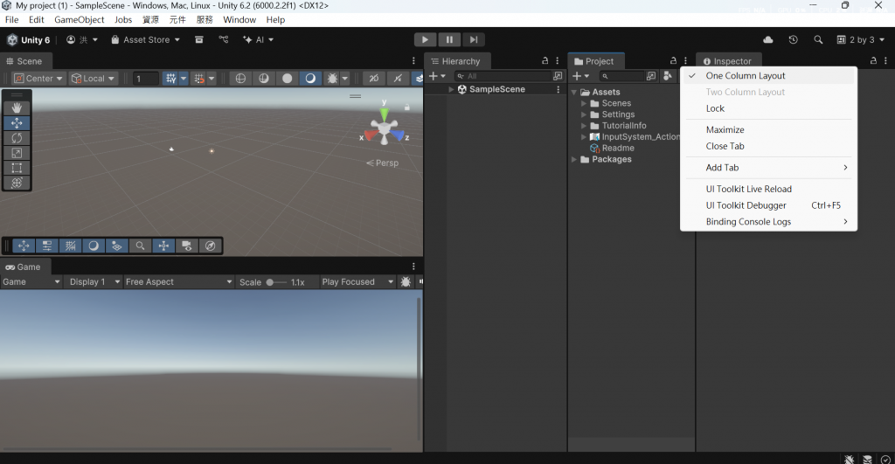895x464 pixels.
Task: Click the version control branch icon
Action: [223, 39]
